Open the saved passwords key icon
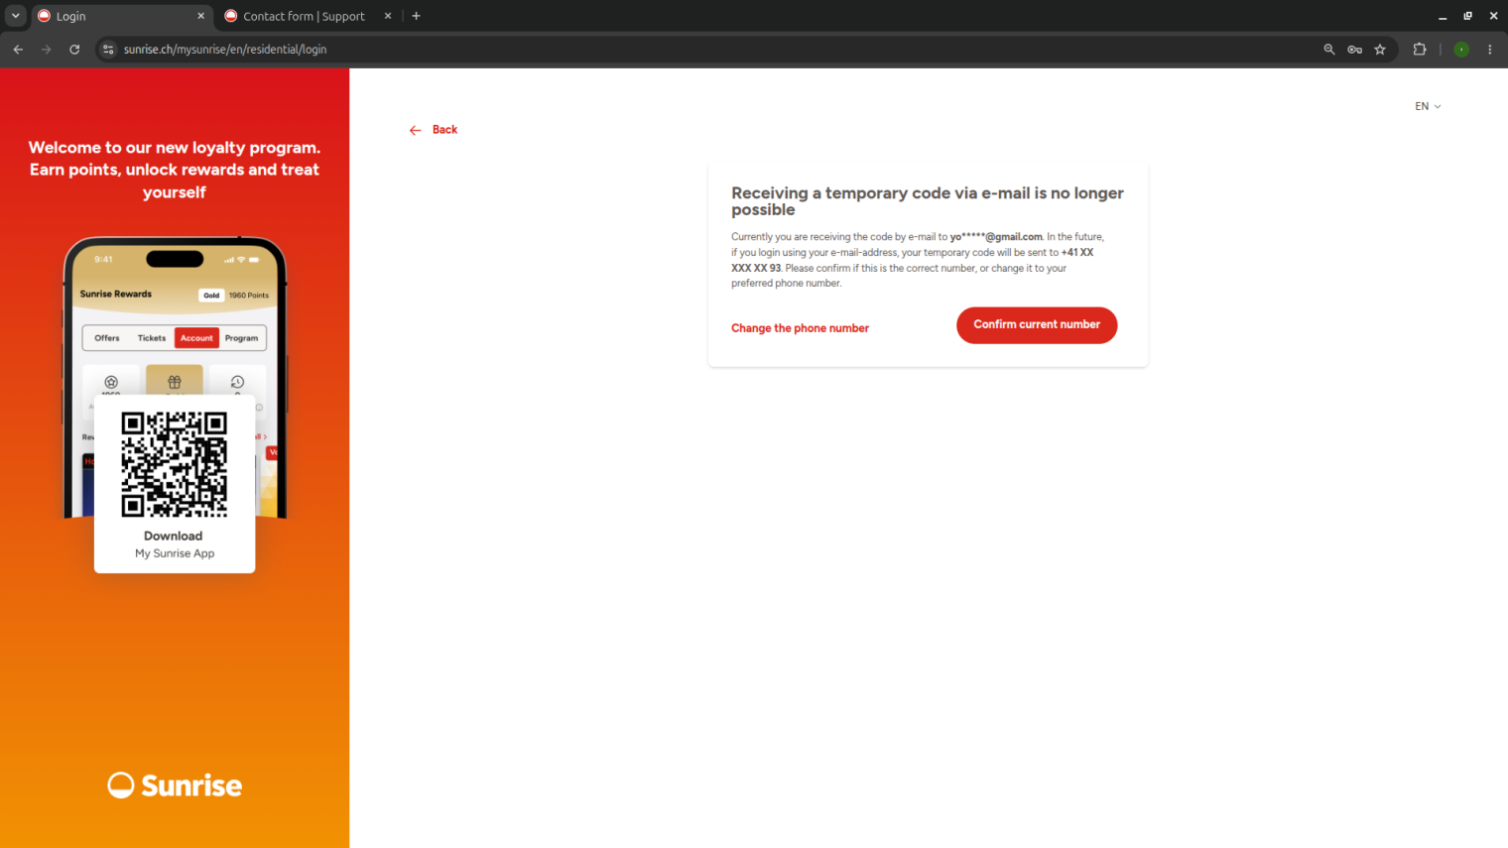This screenshot has width=1508, height=848. click(x=1354, y=50)
